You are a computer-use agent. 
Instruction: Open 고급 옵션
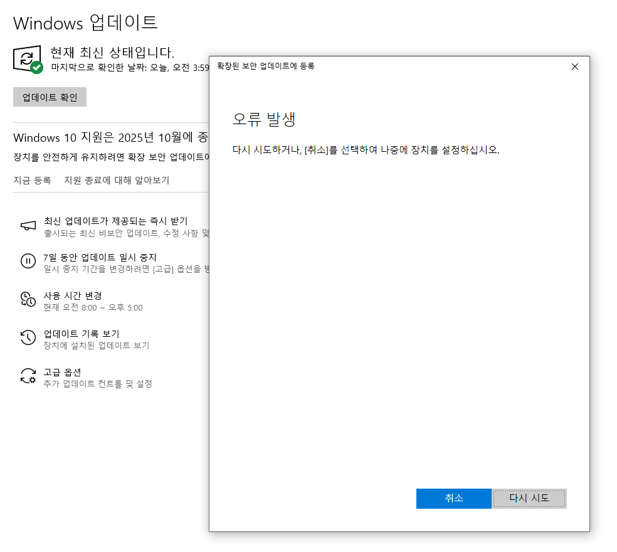[62, 372]
